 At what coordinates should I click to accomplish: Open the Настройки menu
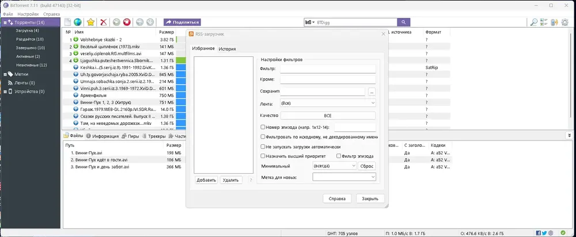click(x=28, y=14)
